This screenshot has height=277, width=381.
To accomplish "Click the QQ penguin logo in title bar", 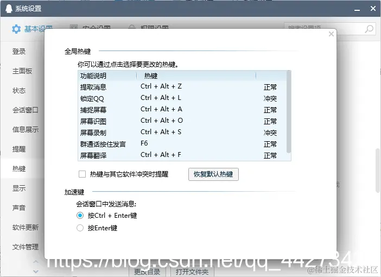I will (9, 9).
